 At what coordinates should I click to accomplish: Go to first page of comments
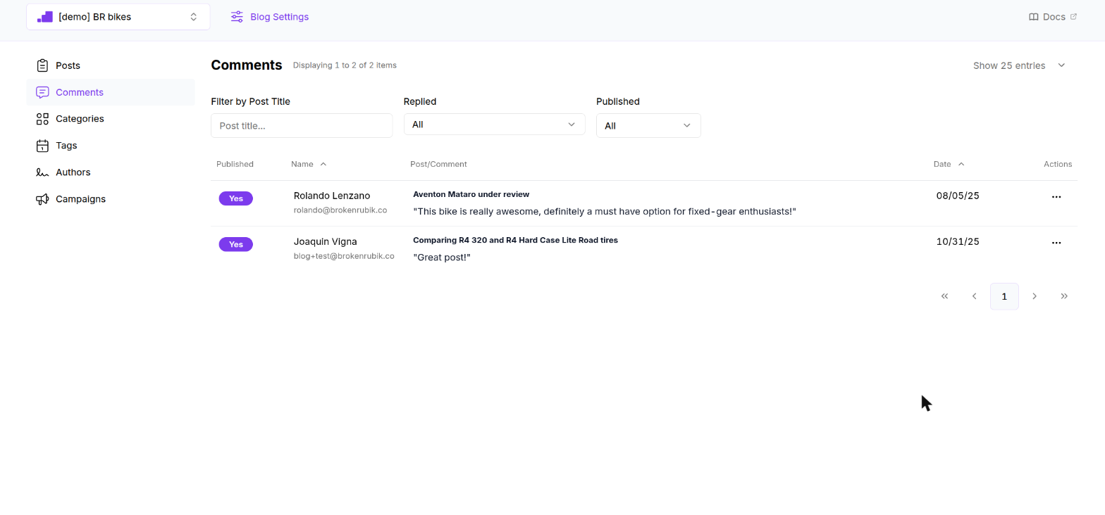pyautogui.click(x=944, y=296)
